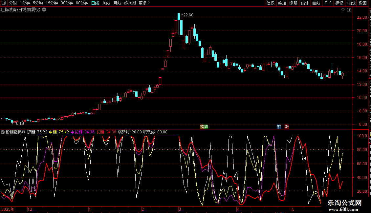Open the 统计 statistics button

304,3
